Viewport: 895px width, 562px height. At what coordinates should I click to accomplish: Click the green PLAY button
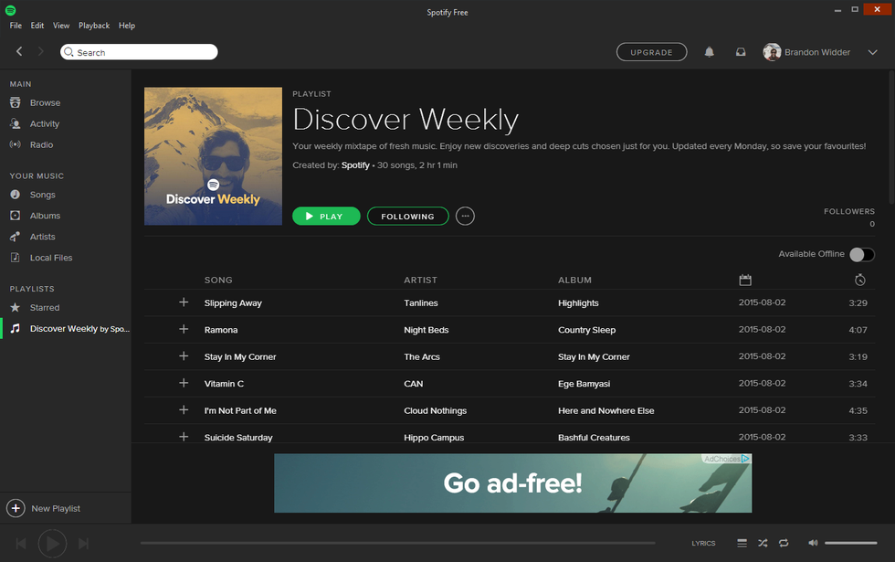point(326,217)
